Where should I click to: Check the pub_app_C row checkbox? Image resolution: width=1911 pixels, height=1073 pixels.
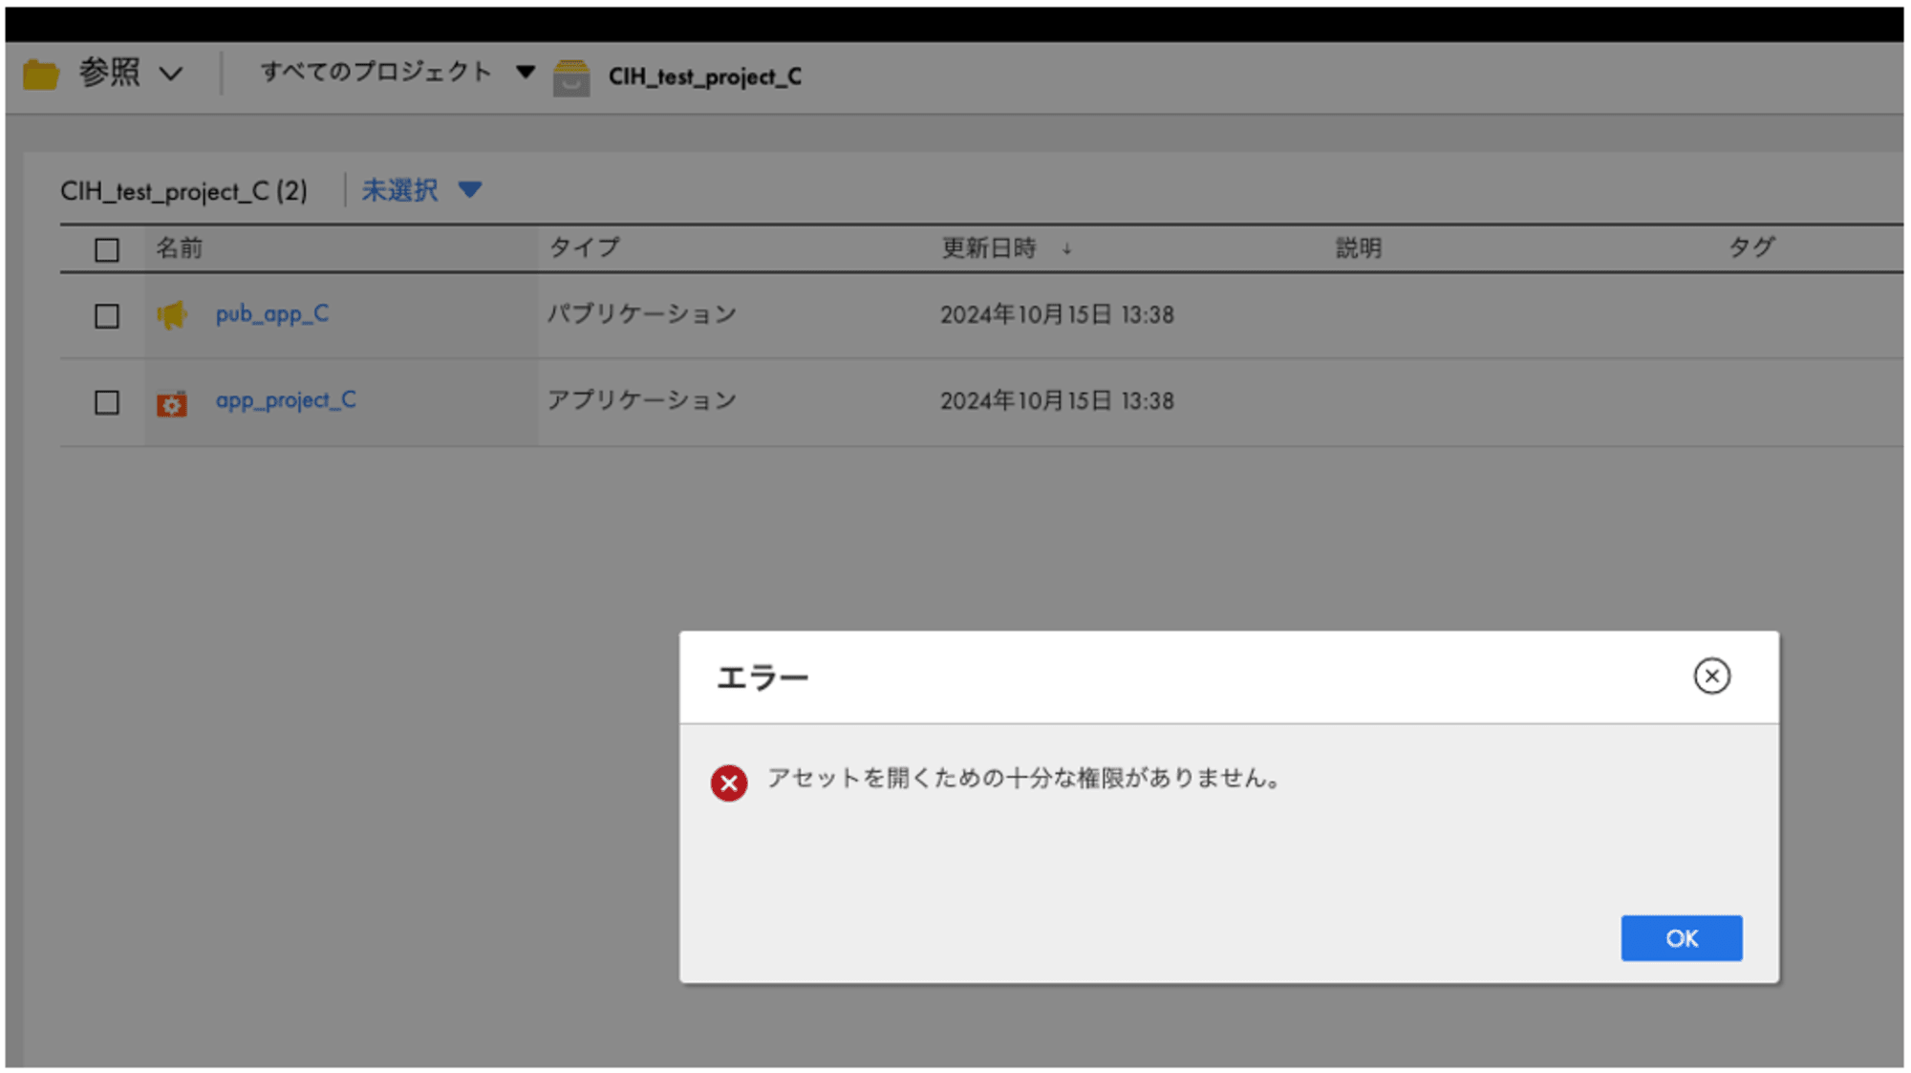coord(107,315)
